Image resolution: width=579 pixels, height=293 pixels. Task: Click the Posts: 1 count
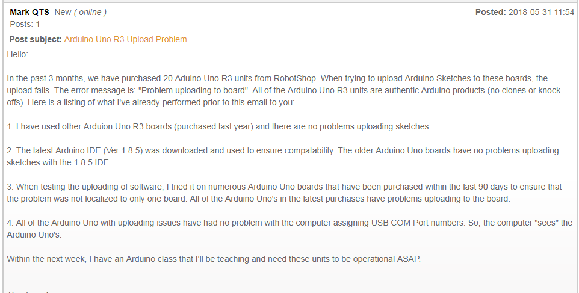(x=25, y=24)
